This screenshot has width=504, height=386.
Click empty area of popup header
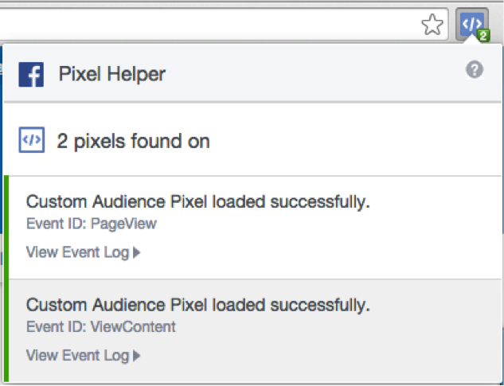tap(318, 75)
